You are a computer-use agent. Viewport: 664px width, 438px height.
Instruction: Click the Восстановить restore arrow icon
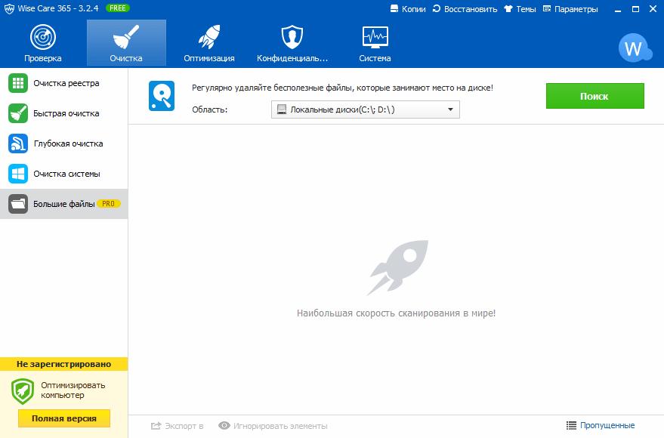(437, 9)
